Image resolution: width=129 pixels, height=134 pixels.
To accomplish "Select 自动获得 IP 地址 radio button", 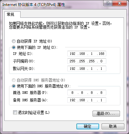I will pyautogui.click(x=14, y=41).
